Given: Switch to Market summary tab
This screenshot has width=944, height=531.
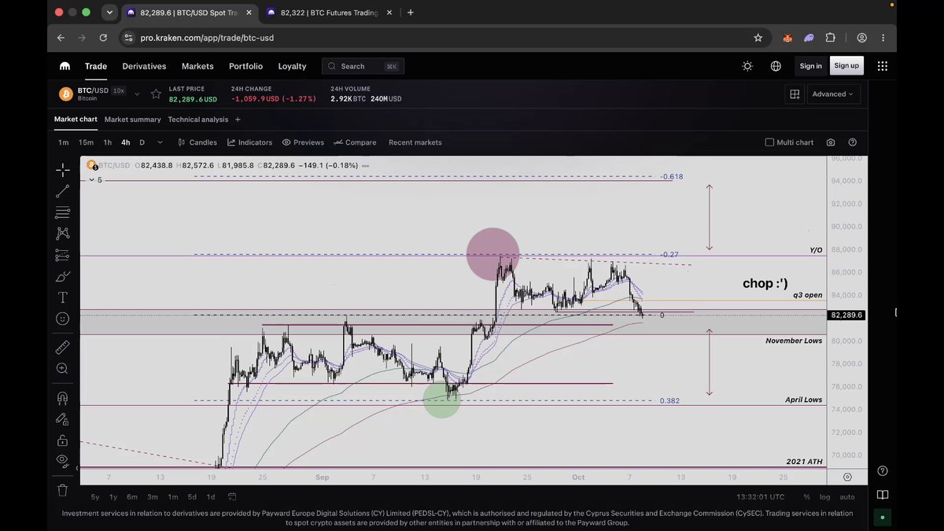Looking at the screenshot, I should point(132,120).
